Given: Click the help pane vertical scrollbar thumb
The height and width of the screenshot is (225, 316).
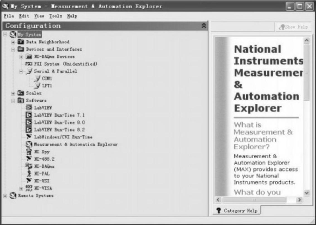Looking at the screenshot, I should [x=307, y=72].
